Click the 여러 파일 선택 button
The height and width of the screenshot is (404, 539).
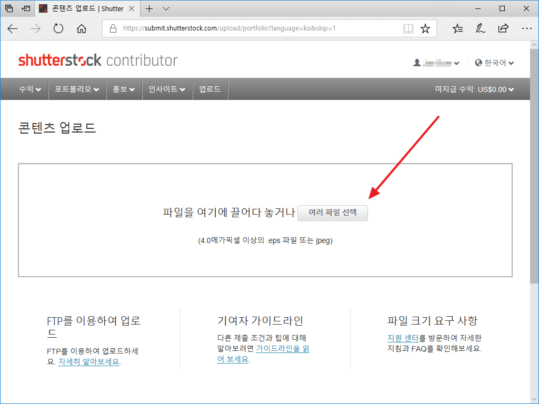pos(333,213)
